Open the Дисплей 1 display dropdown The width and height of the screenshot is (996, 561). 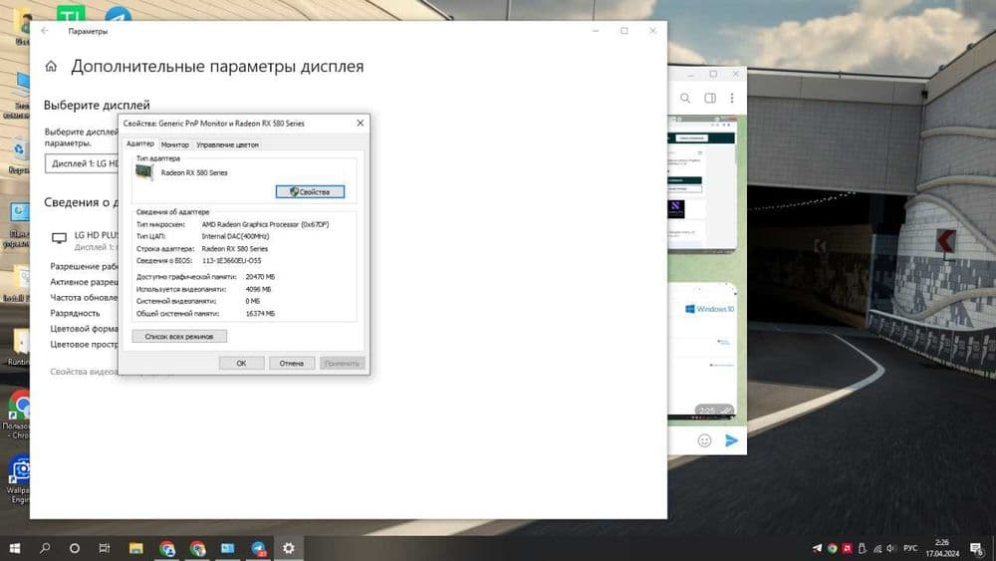82,164
